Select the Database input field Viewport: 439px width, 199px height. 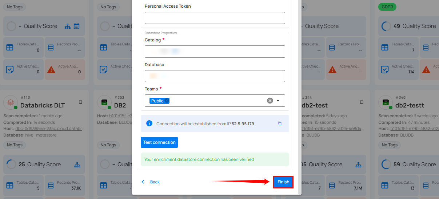click(215, 76)
